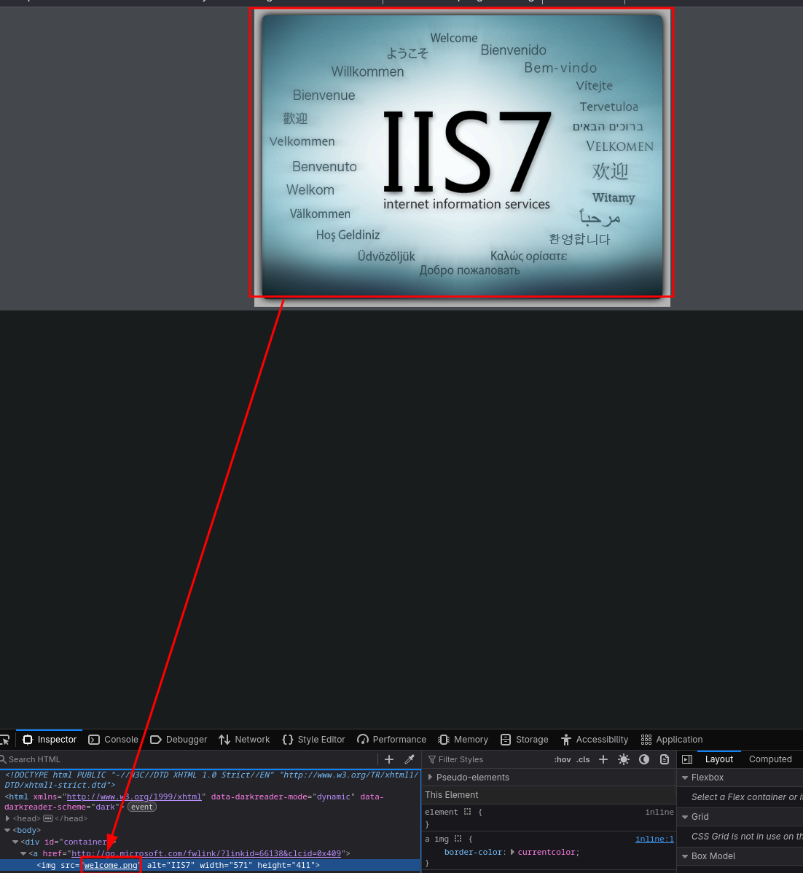Collapse the div container node

tap(15, 842)
